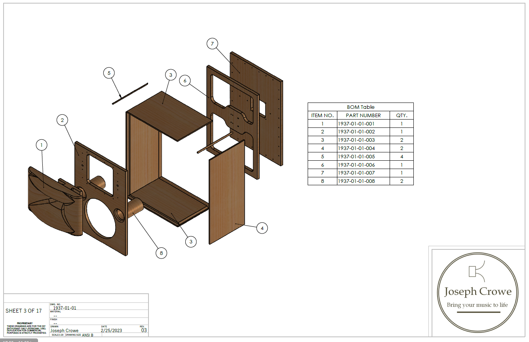Select the drawing number 1937-01-01 field
The width and height of the screenshot is (529, 342).
[65, 308]
